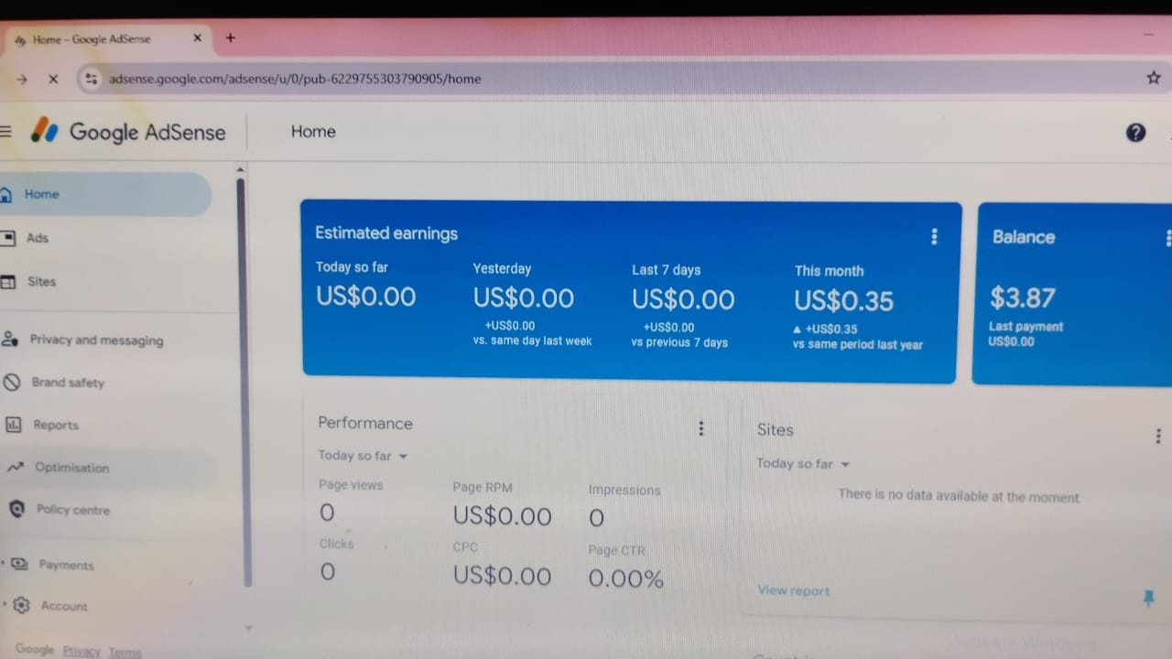
Task: Click the Privacy and messaging icon
Action: tap(9, 339)
